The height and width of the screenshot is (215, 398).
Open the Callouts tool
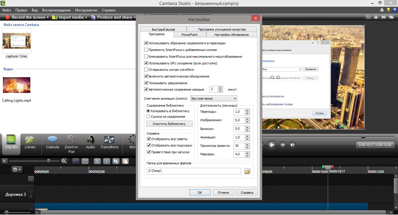pos(52,142)
